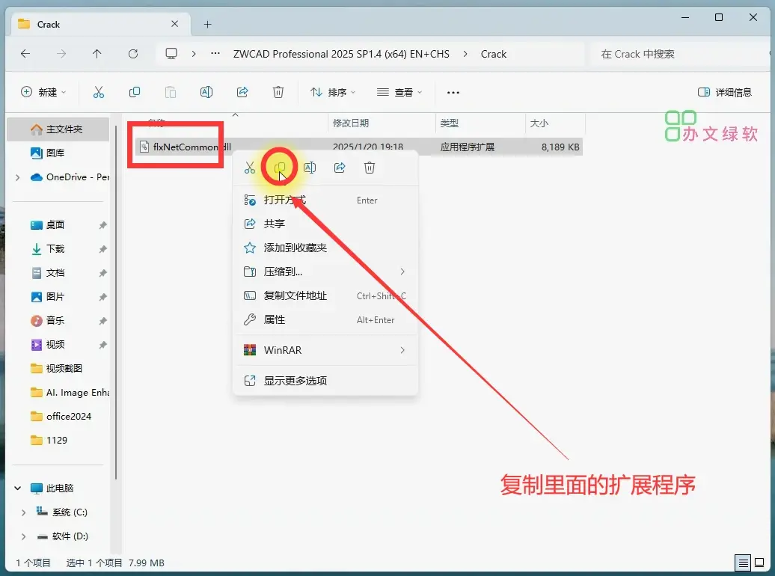Click the Cut icon in the toolbar
Image resolution: width=775 pixels, height=576 pixels.
coord(99,93)
